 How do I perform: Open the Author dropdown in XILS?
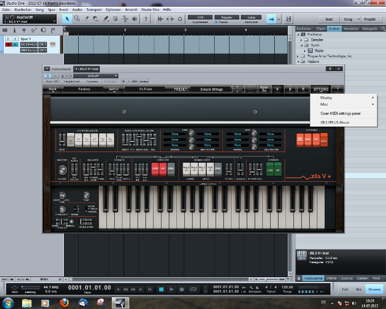pos(114,89)
